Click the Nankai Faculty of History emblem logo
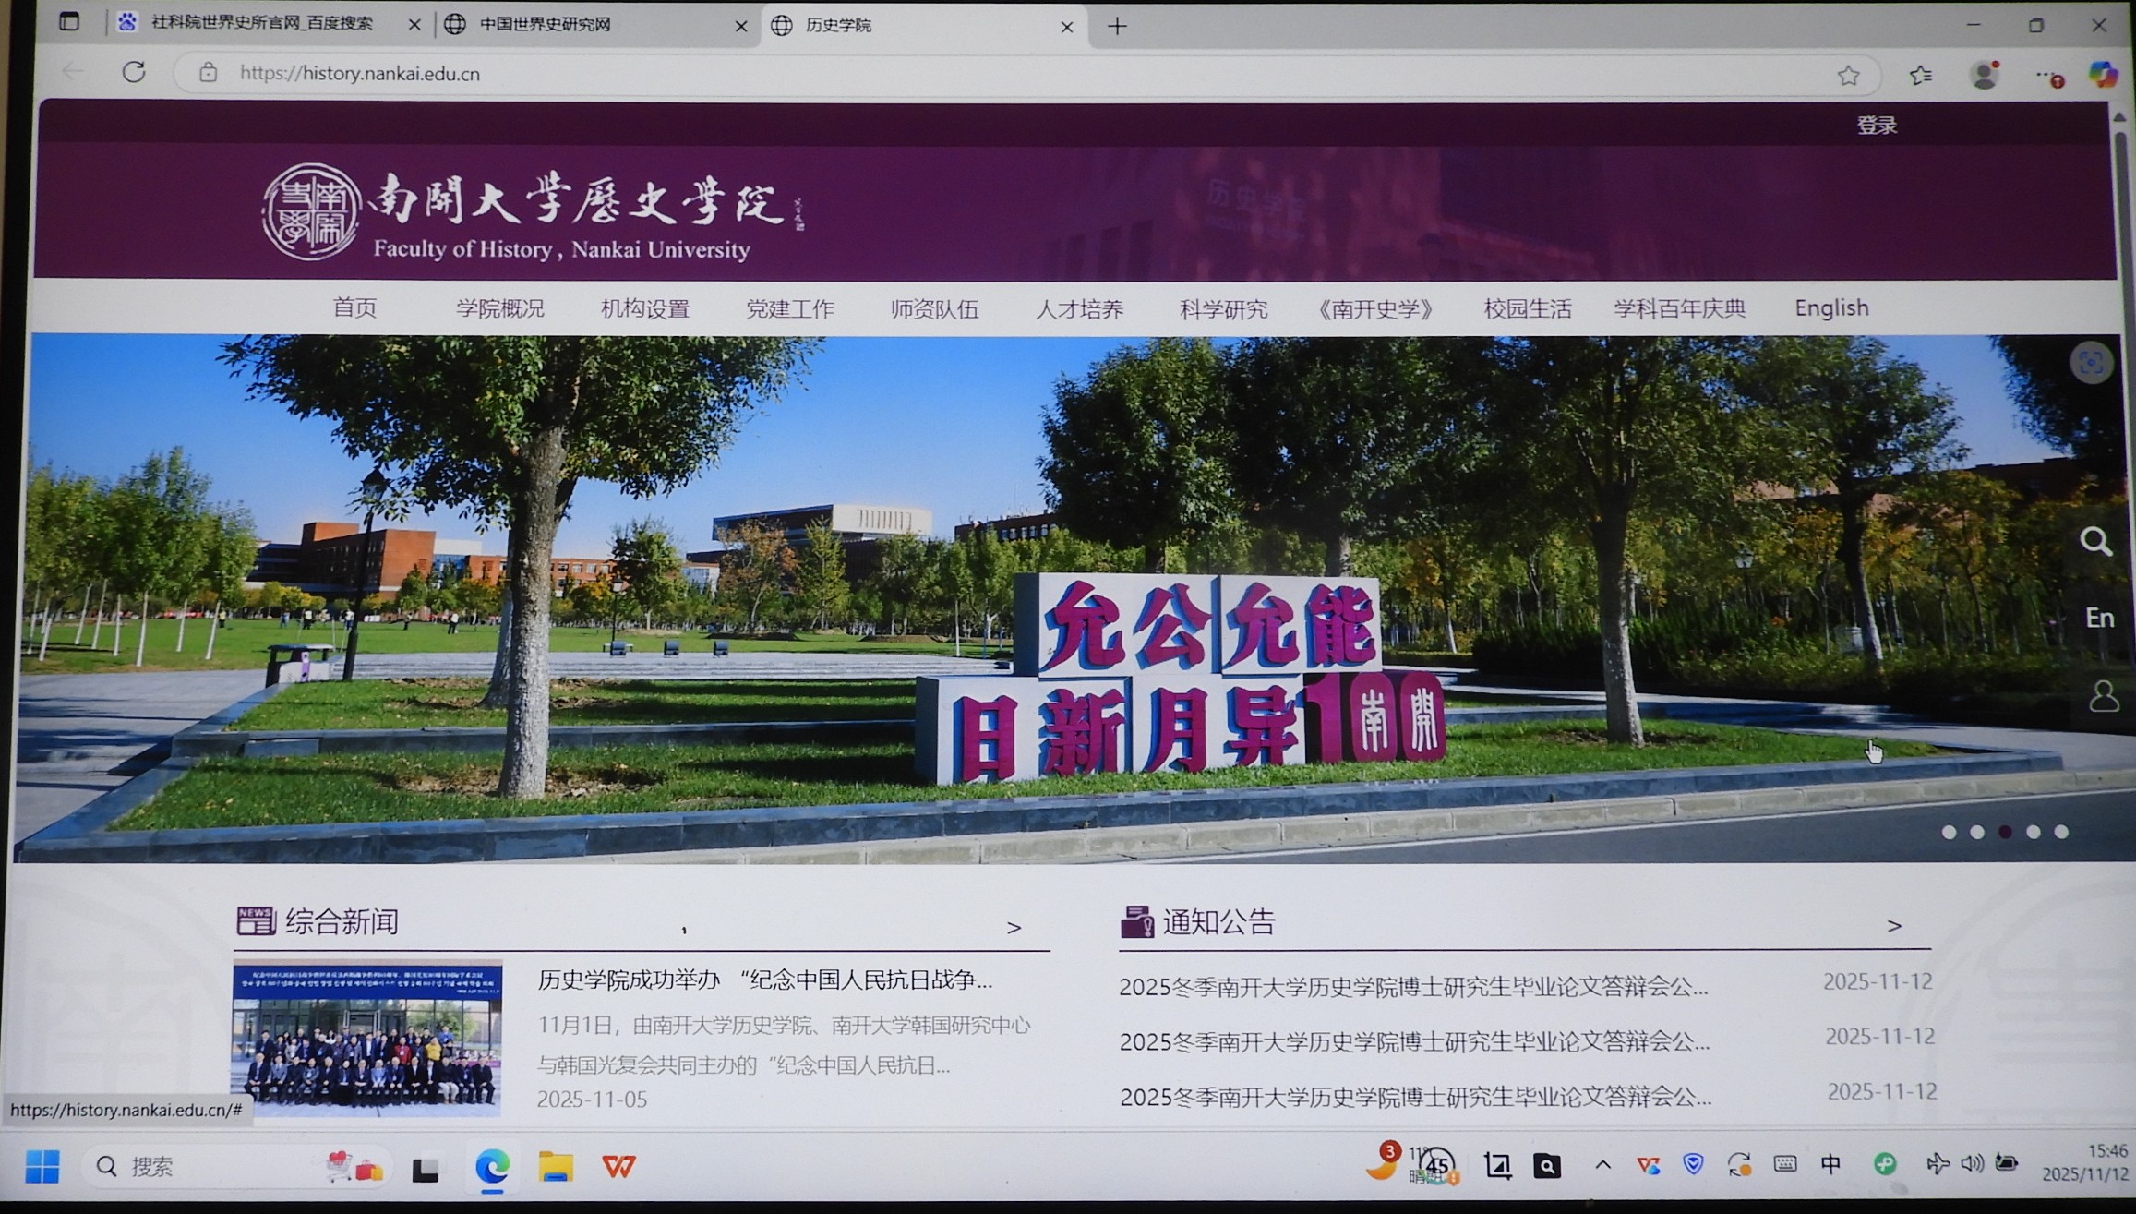This screenshot has height=1214, width=2136. [311, 210]
